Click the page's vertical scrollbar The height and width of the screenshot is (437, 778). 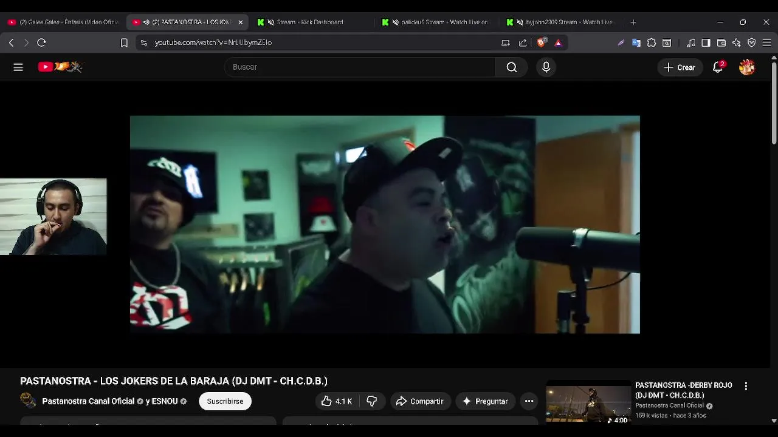(x=774, y=103)
